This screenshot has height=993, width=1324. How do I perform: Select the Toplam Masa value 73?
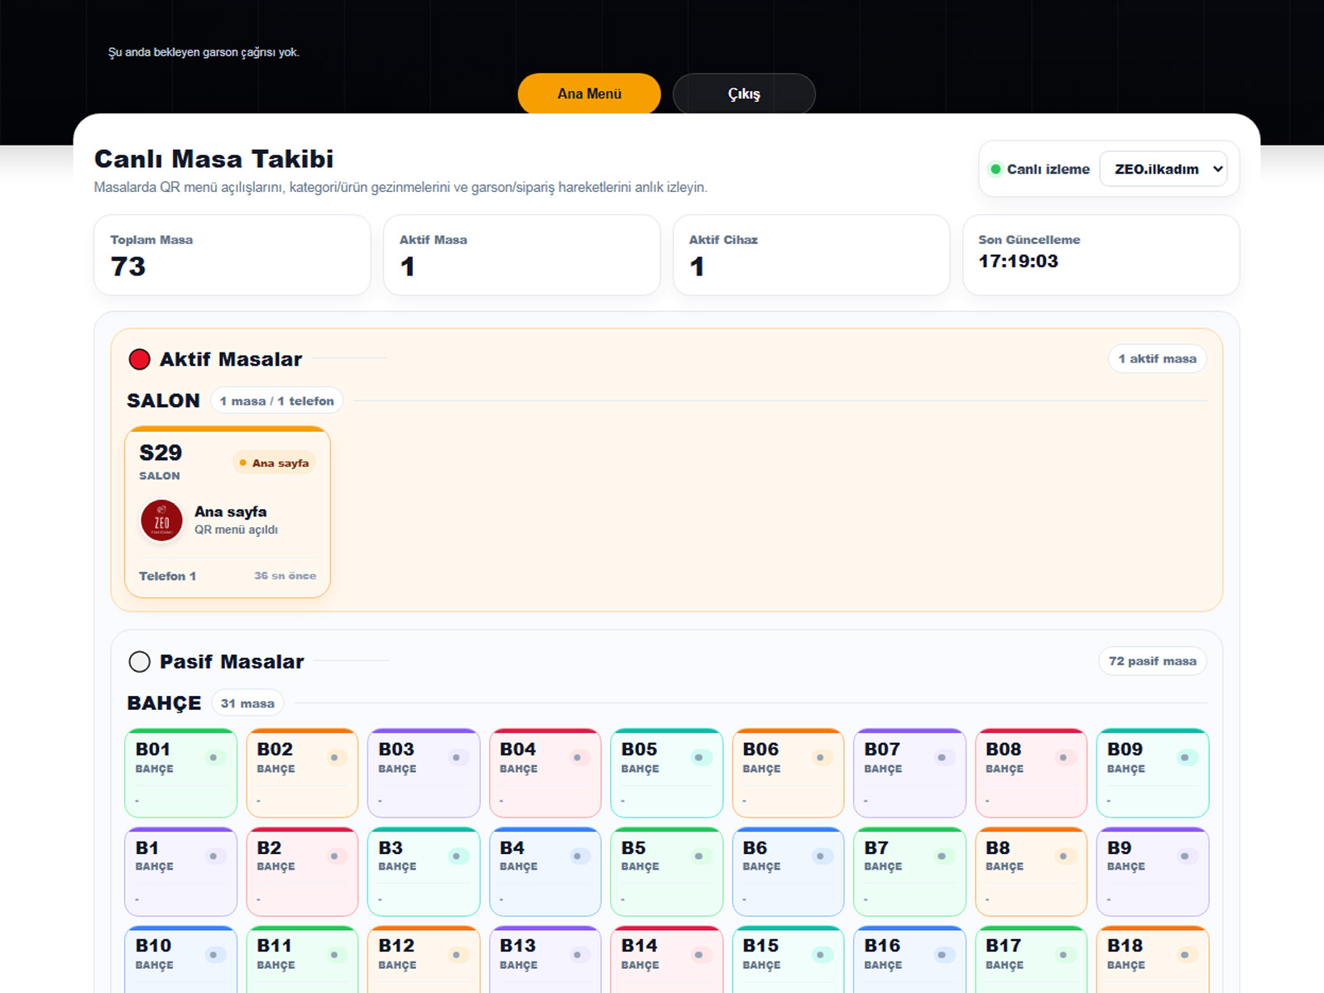128,266
